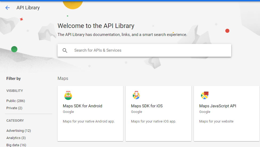Viewport: 260px width, 147px height.
Task: Click 'Maps for your website' description
Action: click(216, 121)
